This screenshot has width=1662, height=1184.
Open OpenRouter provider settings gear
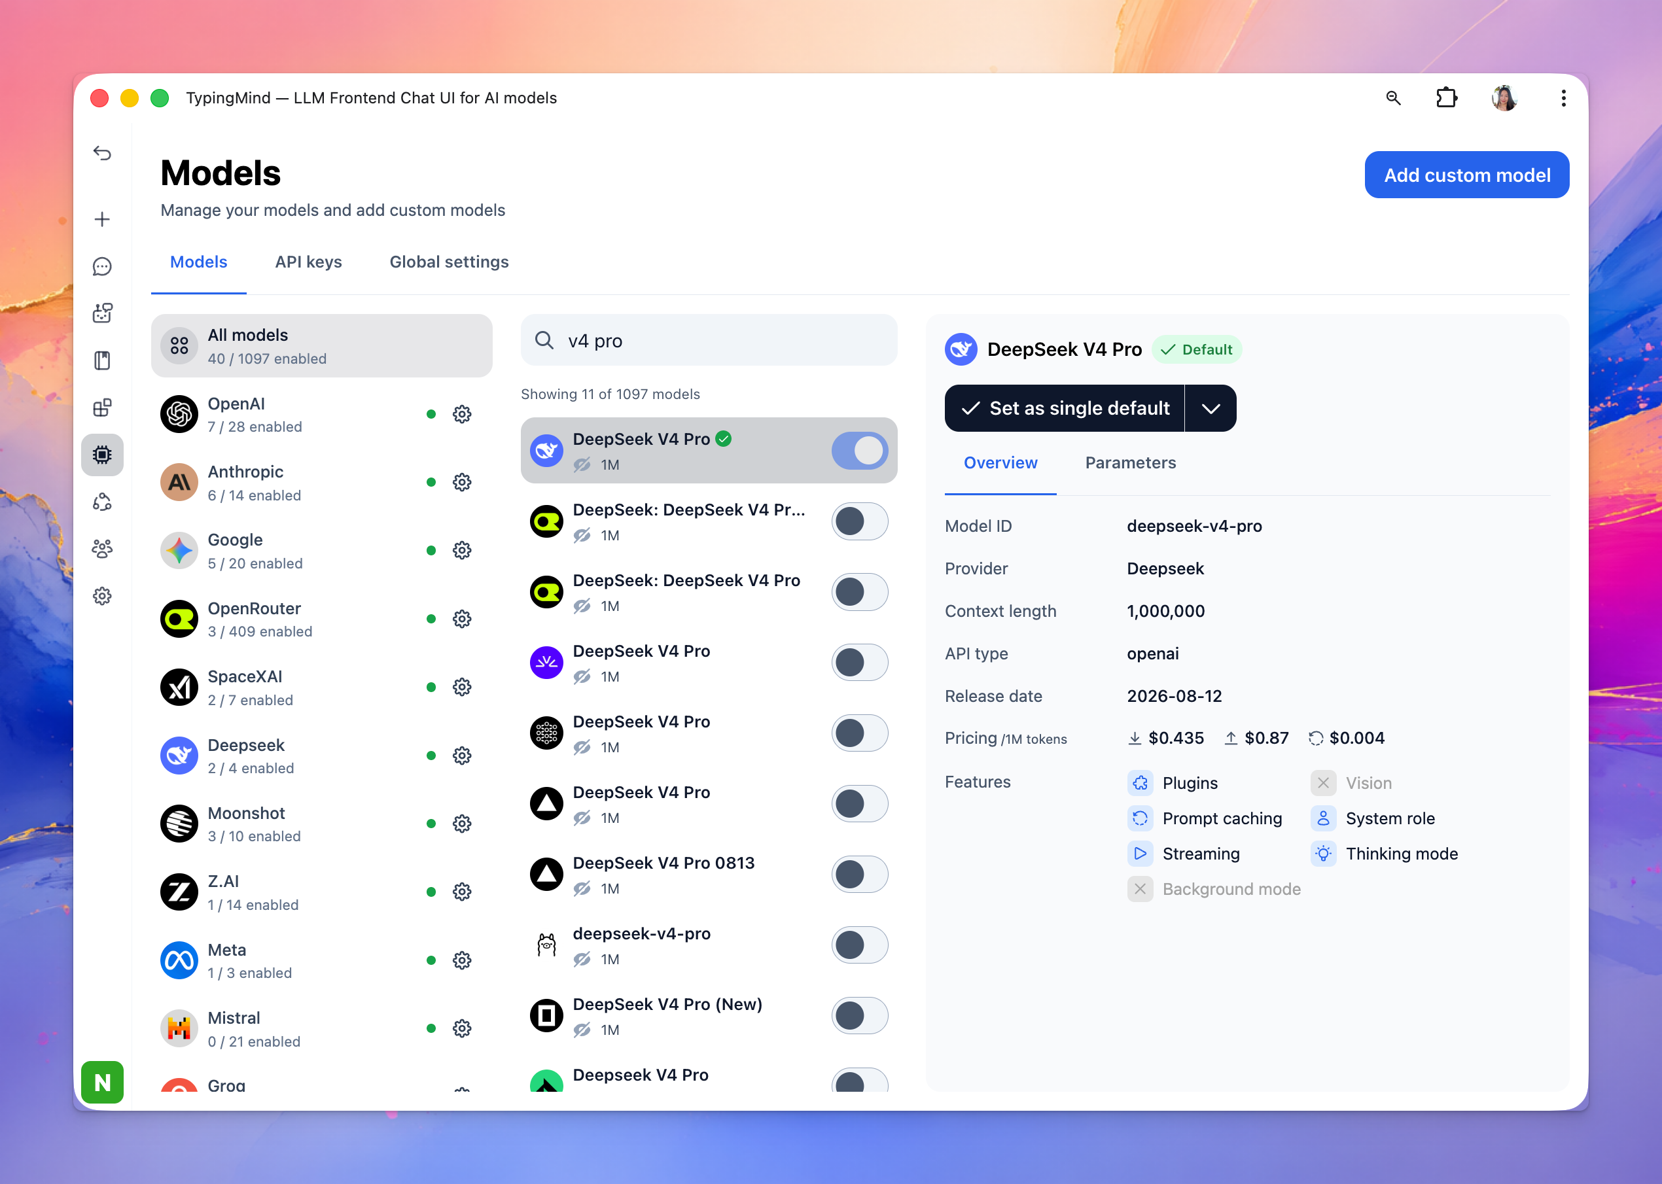(x=461, y=619)
